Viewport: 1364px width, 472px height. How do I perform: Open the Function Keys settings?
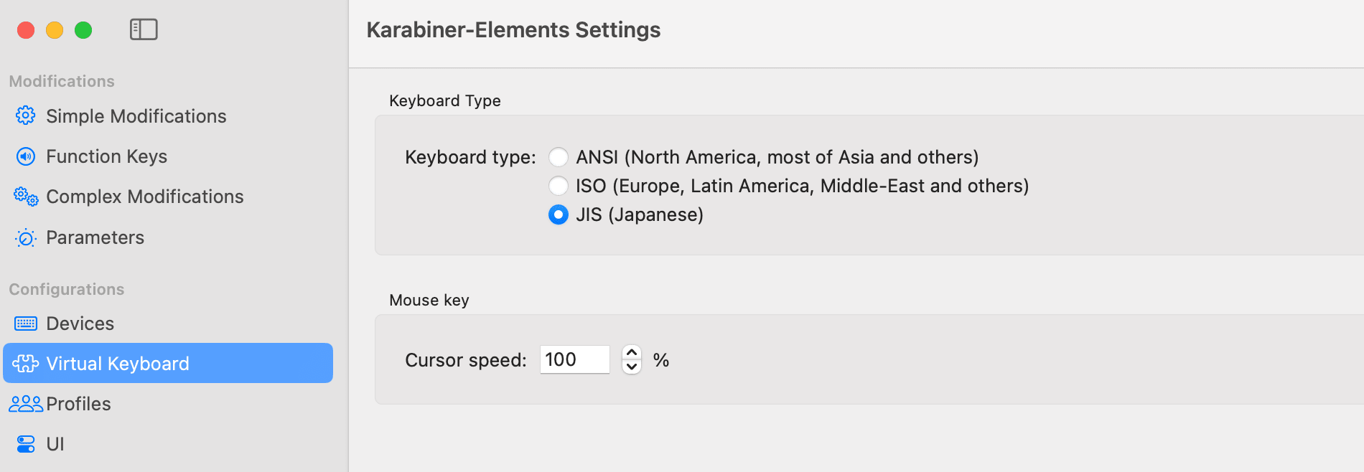click(106, 156)
